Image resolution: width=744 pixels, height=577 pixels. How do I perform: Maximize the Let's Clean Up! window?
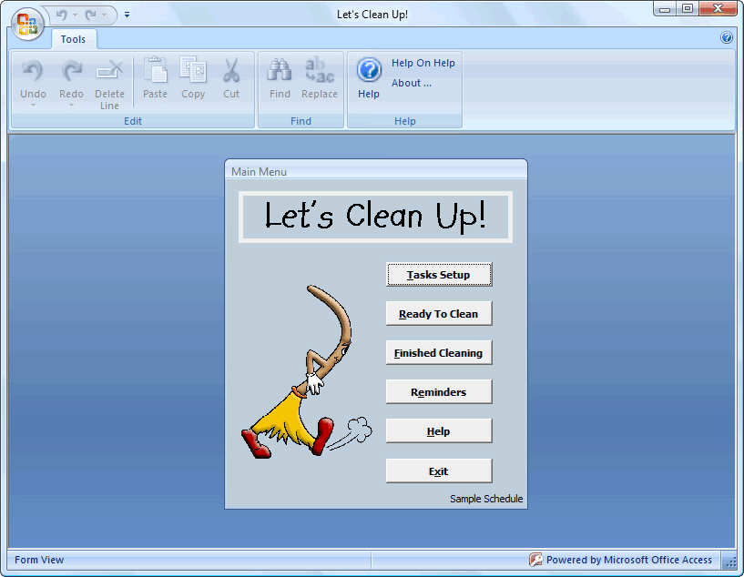688,8
